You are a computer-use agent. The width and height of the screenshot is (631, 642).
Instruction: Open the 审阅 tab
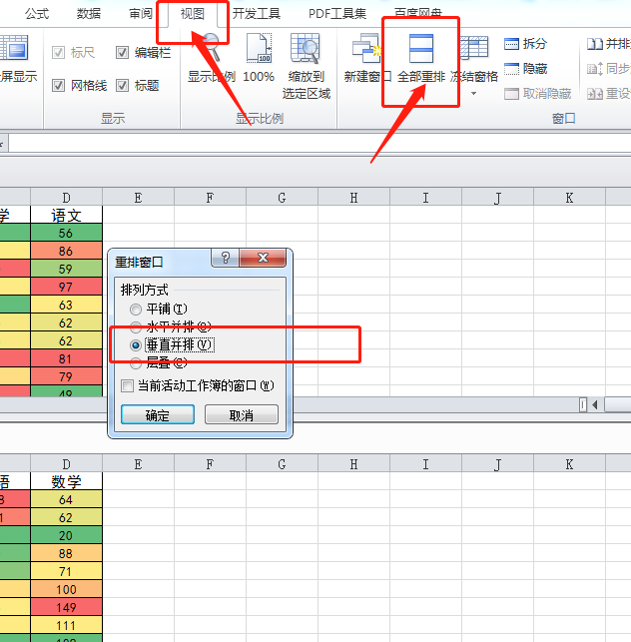[x=141, y=14]
